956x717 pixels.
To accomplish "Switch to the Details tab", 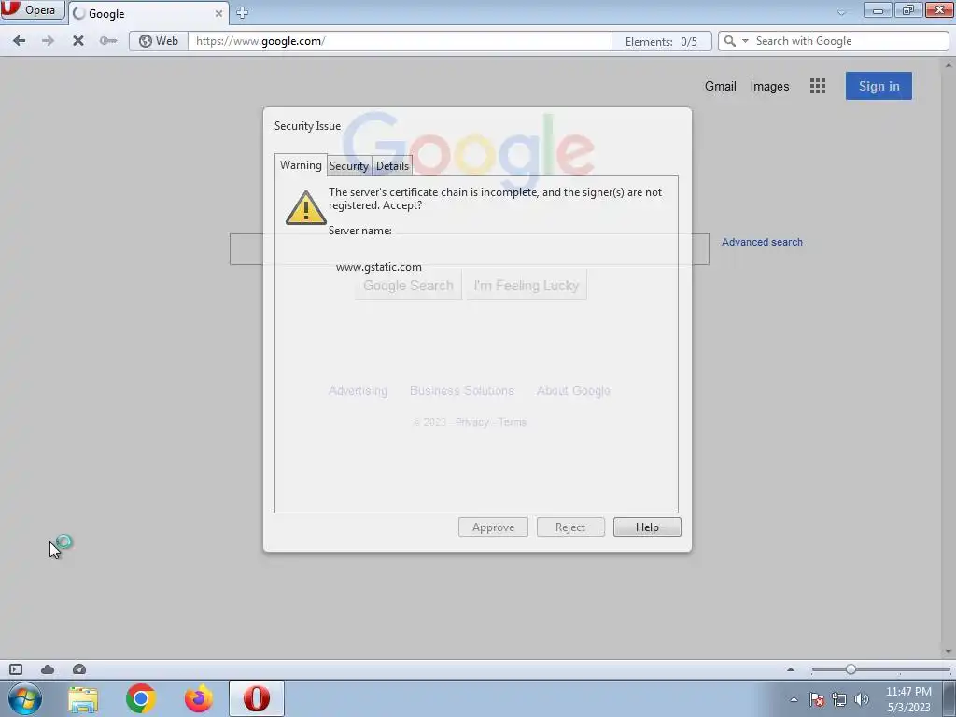I will (392, 166).
